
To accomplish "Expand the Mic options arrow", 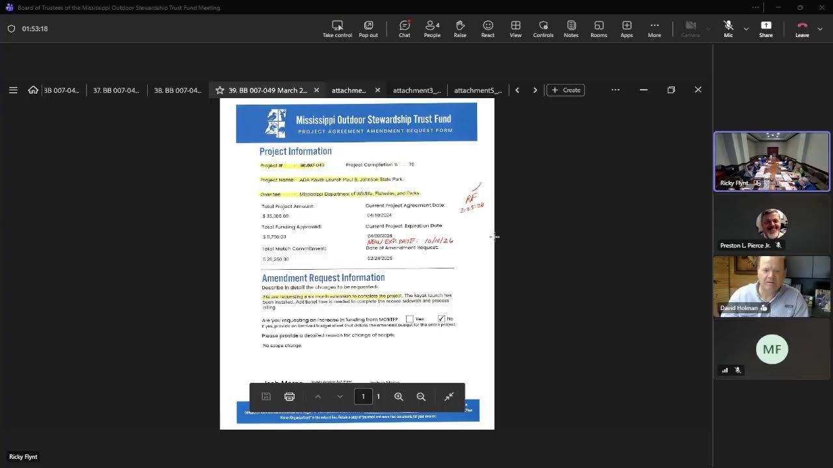I will pos(746,29).
